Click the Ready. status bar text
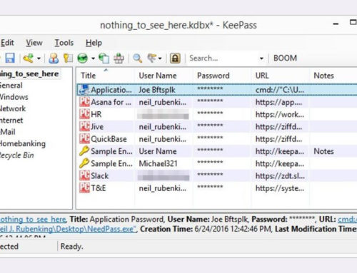 [72, 247]
